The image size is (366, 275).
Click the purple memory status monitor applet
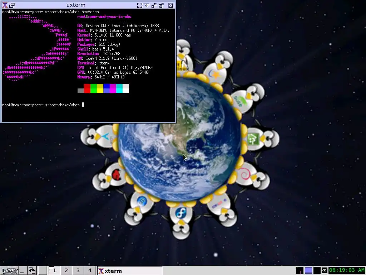point(308,271)
